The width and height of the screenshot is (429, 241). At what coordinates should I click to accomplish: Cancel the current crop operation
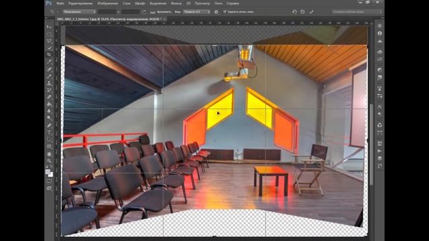pyautogui.click(x=302, y=12)
